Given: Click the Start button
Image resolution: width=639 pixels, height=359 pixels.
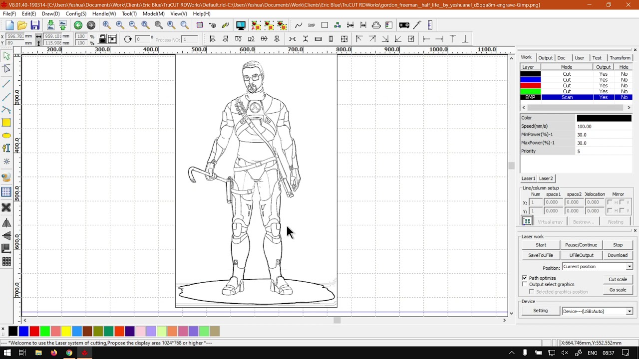Looking at the screenshot, I should pyautogui.click(x=541, y=245).
